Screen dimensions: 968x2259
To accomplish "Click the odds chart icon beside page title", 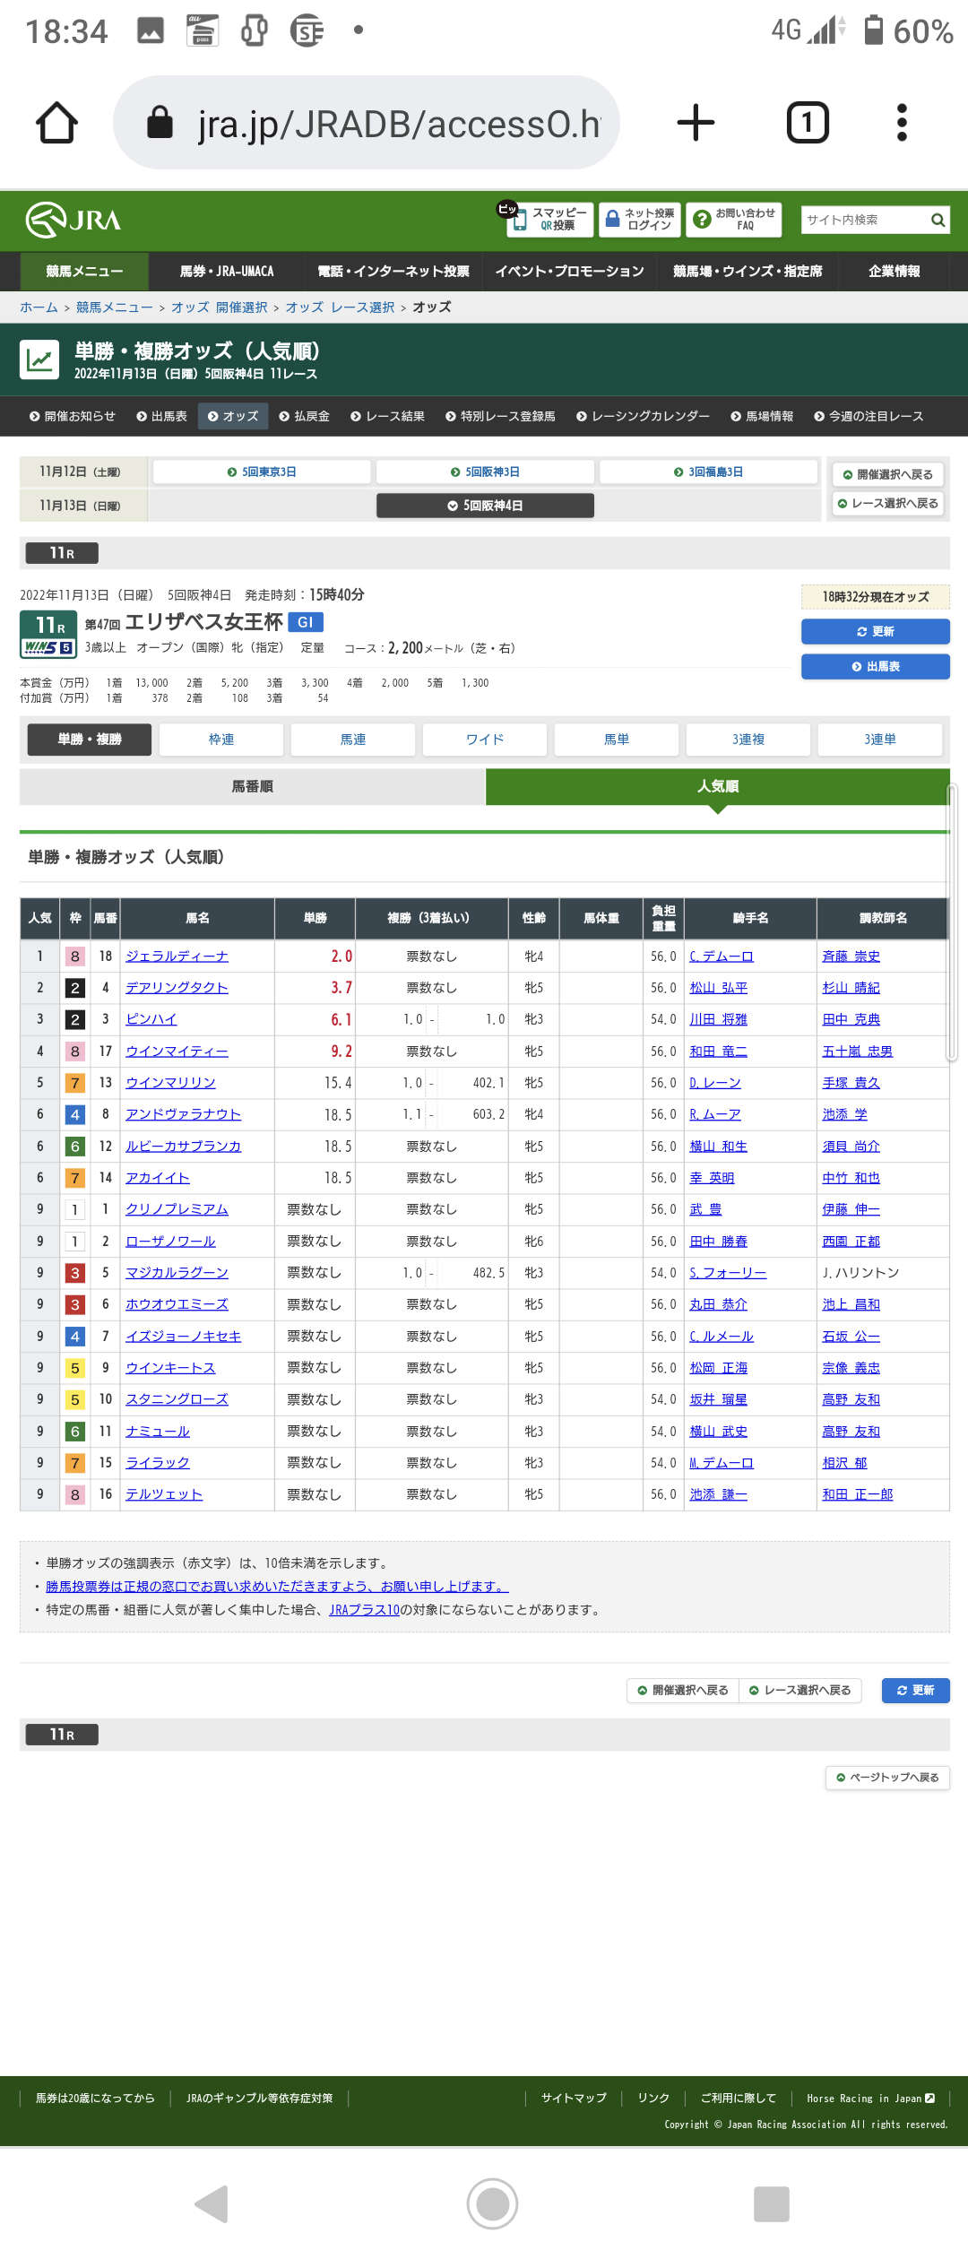I will (x=39, y=360).
